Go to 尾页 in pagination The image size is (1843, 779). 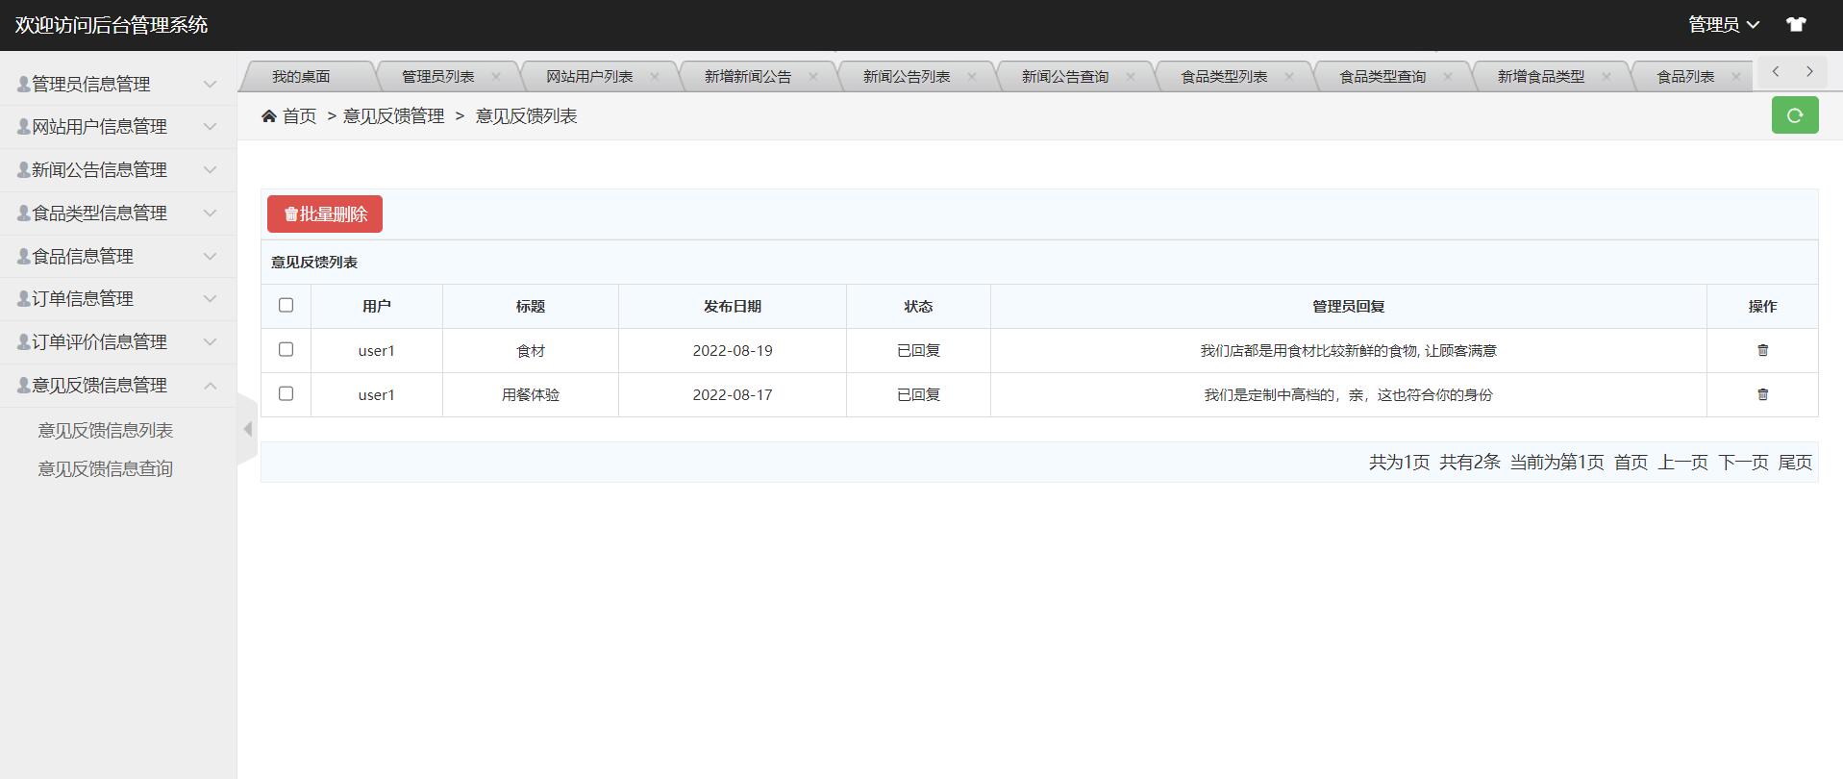click(x=1795, y=463)
